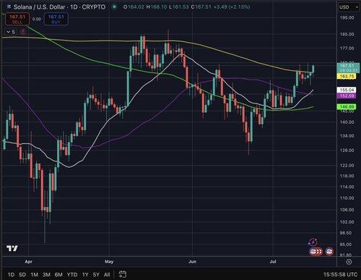Select the All date range
The image size is (361, 280).
[x=107, y=274]
